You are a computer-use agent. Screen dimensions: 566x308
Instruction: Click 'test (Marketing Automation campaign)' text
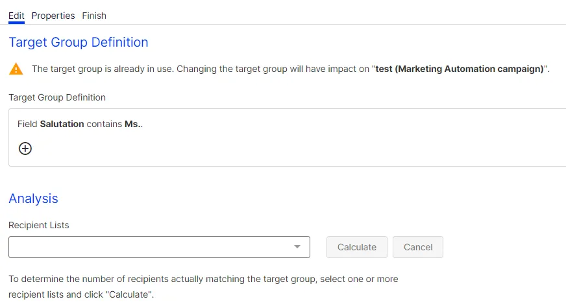[x=460, y=69]
